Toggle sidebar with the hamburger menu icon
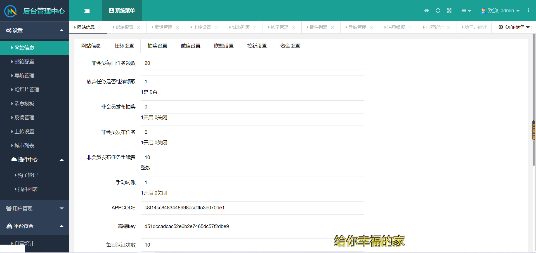The image size is (536, 253). pos(87,11)
